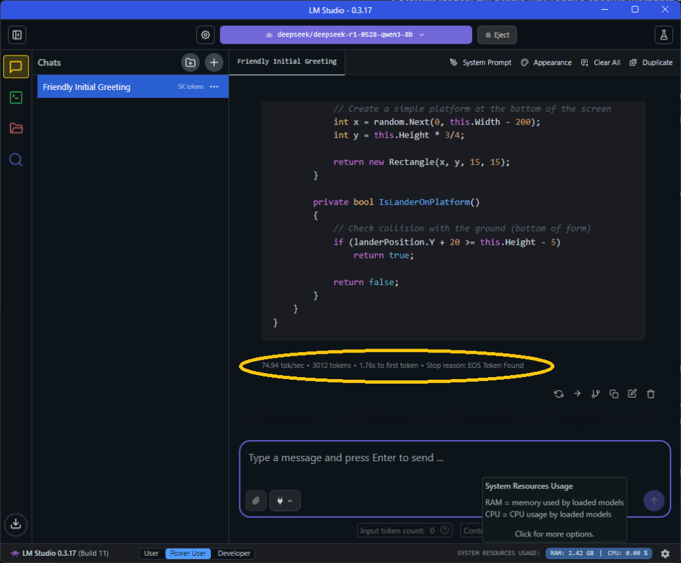The width and height of the screenshot is (681, 563).
Task: Open the deepseek-r1-0528-qwen3-8b model selector
Action: (x=346, y=35)
